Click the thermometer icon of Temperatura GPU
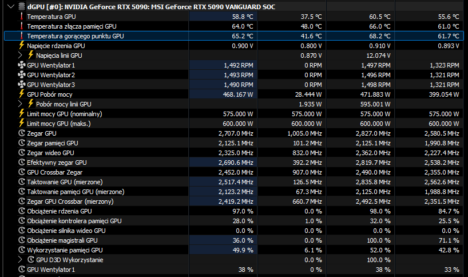The image size is (468, 277). 22,17
